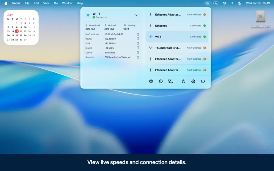Click the CWSecurity(rawValue: 4) text
The image size is (274, 171).
[117, 57]
